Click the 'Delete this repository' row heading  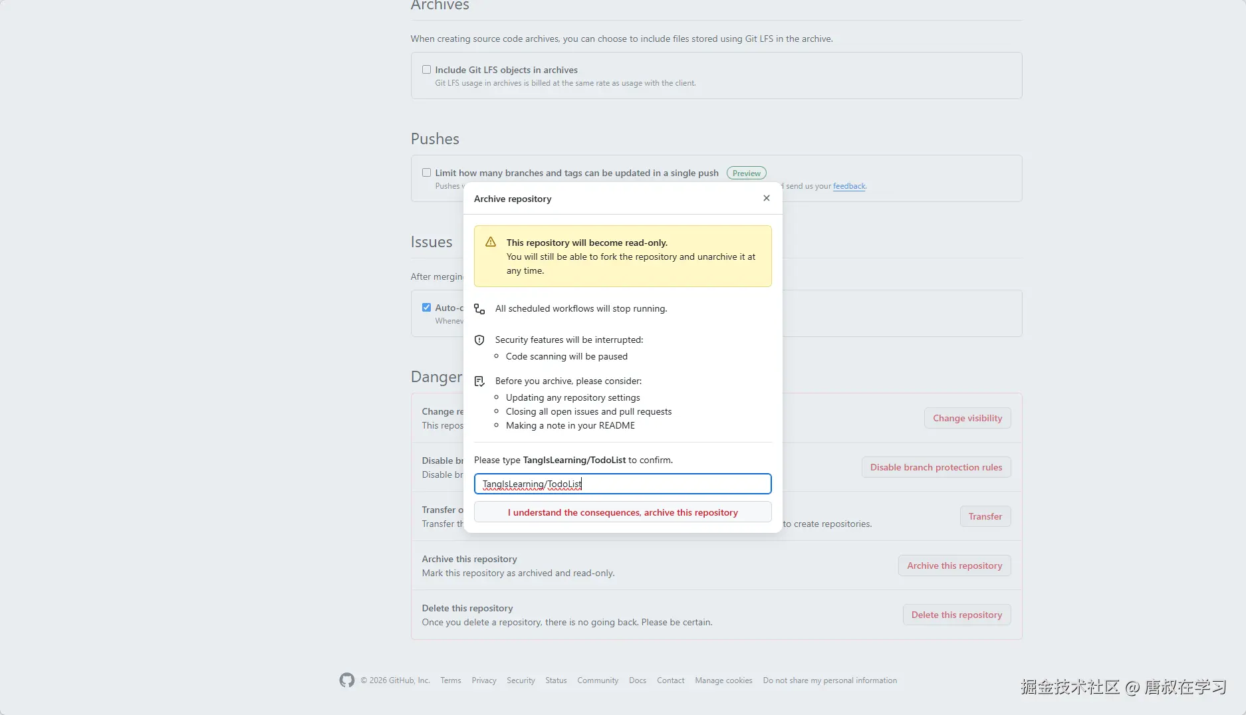[x=467, y=608]
